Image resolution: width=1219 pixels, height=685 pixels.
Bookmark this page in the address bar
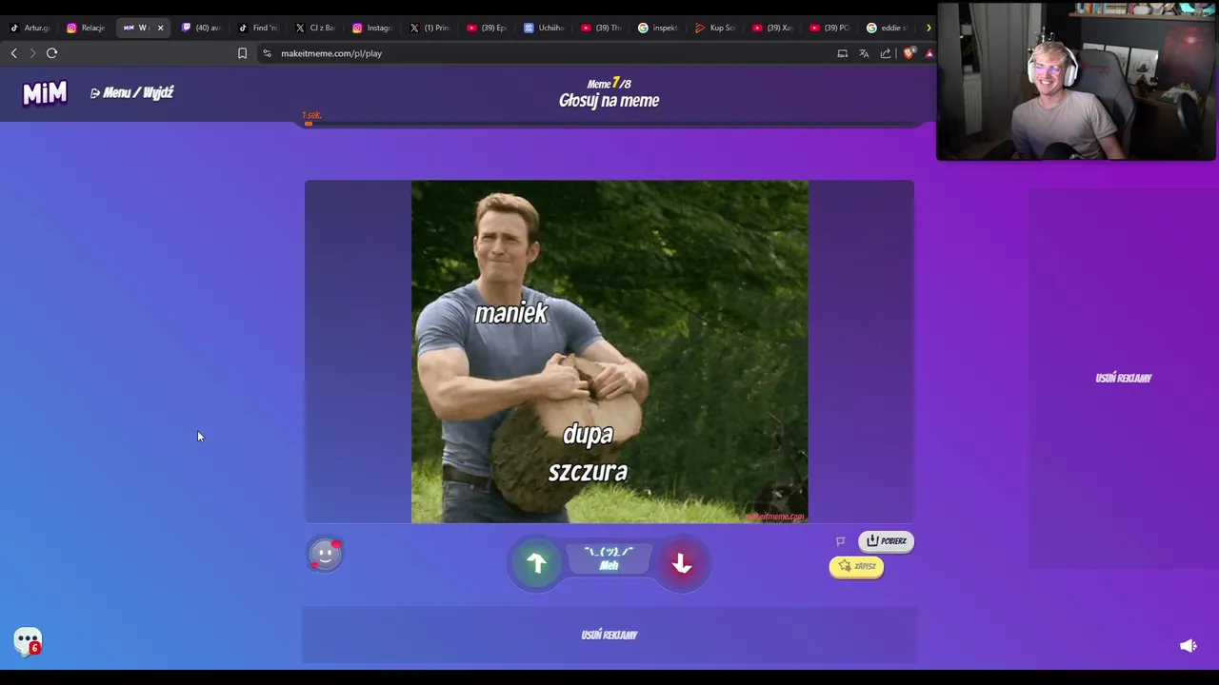(242, 53)
